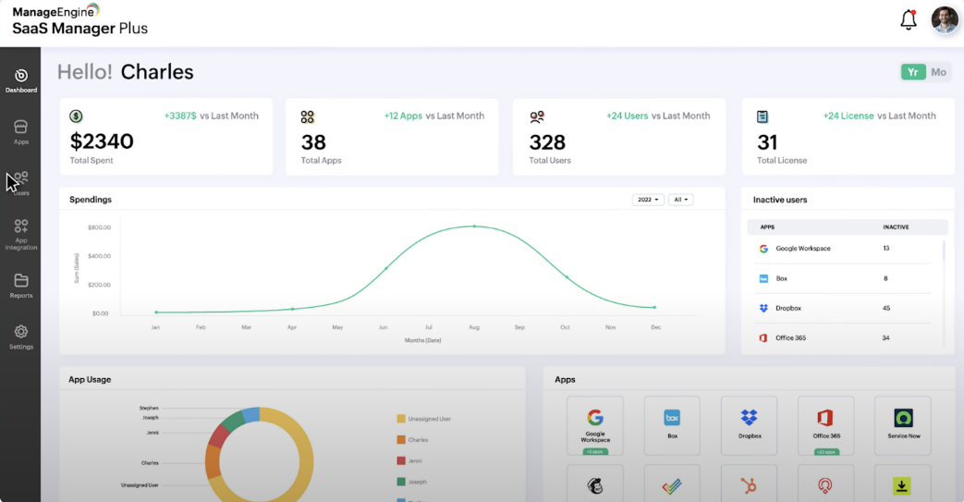Image resolution: width=964 pixels, height=502 pixels.
Task: Click the ManageEngine SaaS Manager Plus logo
Action: pyautogui.click(x=79, y=19)
